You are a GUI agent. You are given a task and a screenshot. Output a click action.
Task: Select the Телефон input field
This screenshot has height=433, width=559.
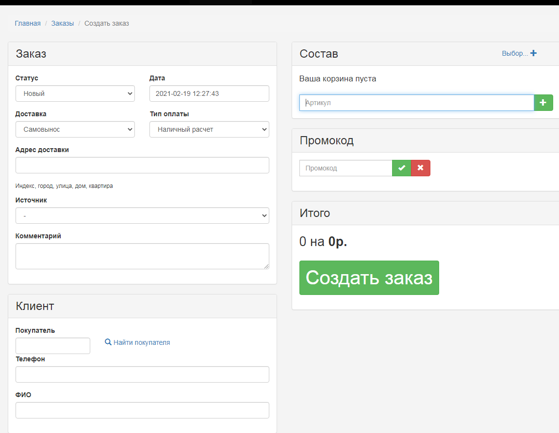click(x=142, y=374)
